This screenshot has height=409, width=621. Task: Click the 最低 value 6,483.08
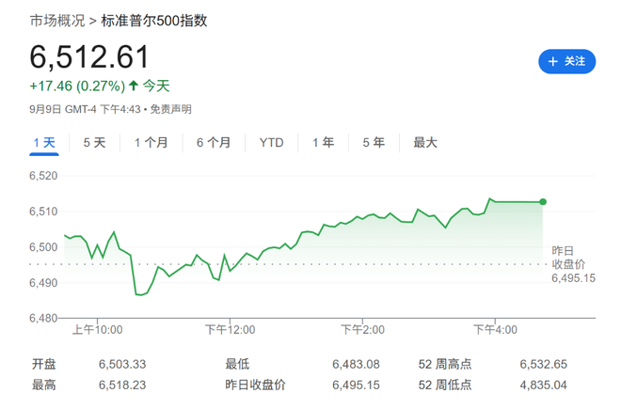pos(356,364)
